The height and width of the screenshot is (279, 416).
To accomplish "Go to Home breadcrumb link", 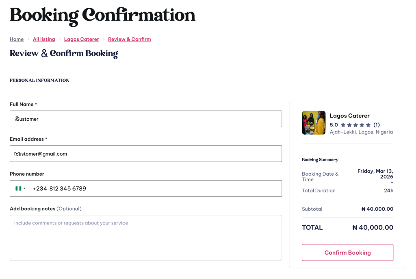I will pos(17,39).
